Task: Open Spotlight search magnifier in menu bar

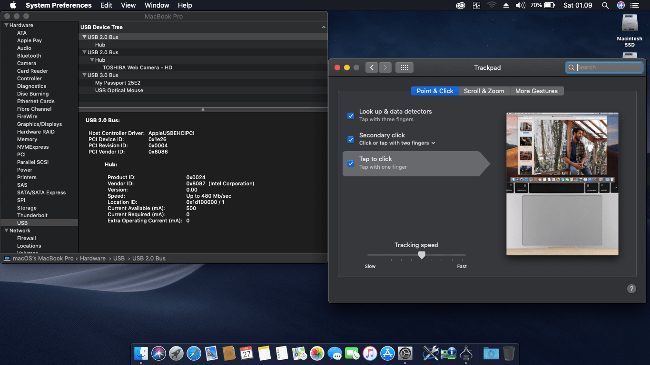Action: [x=605, y=5]
